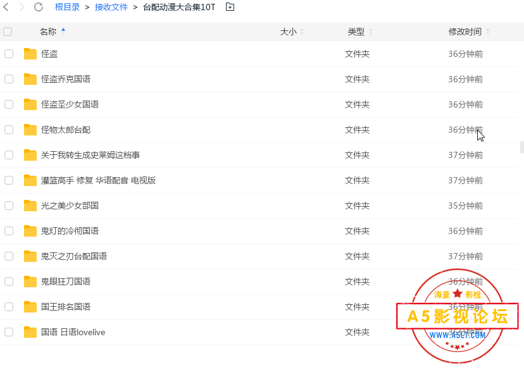Open folder name 鬼灯的冷彻国语
524x370 pixels.
(x=70, y=231)
